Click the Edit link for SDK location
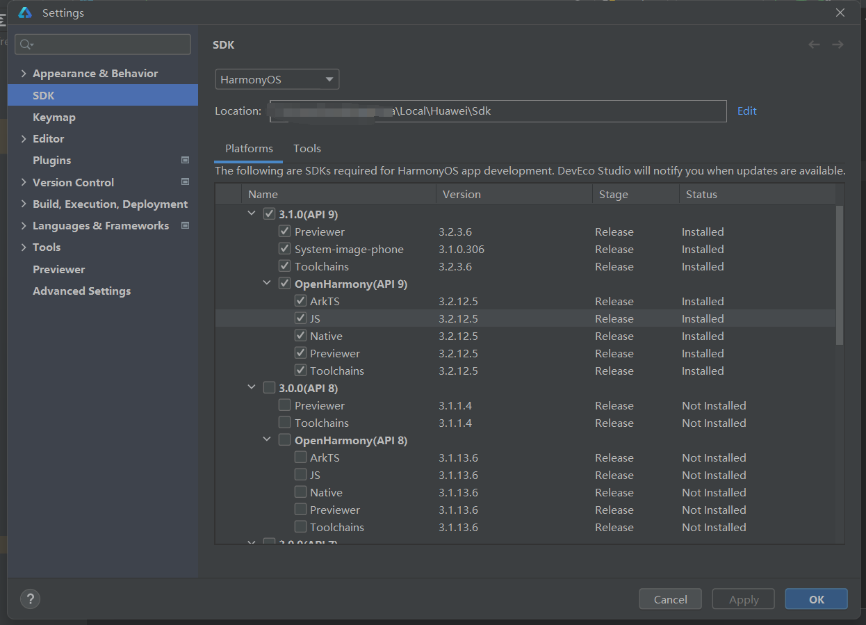Viewport: 866px width, 625px height. [747, 111]
